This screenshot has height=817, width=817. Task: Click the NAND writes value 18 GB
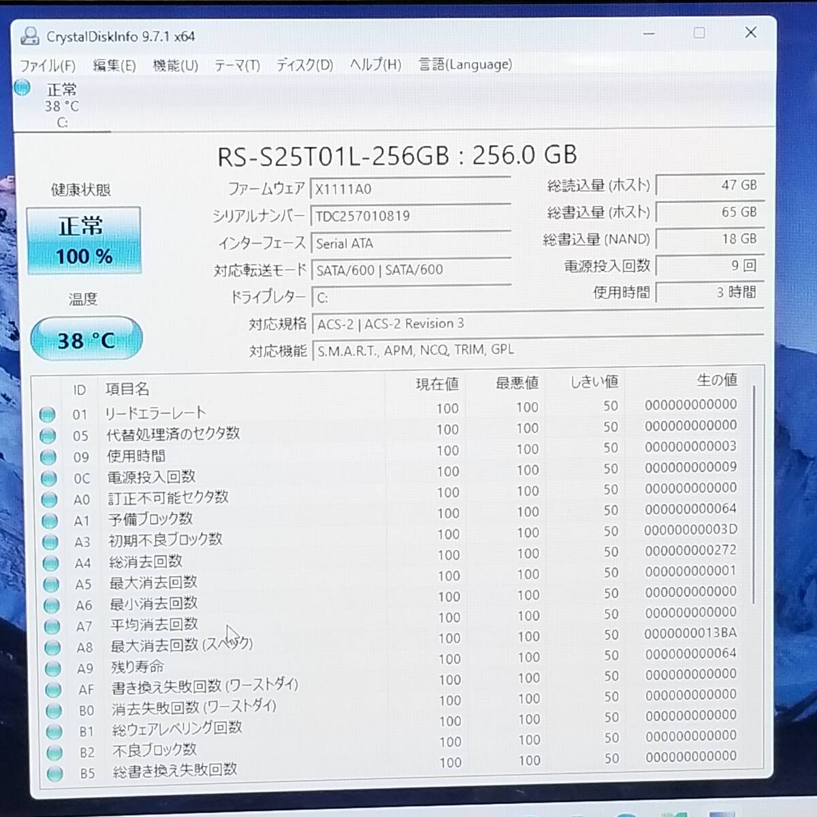[x=709, y=239]
